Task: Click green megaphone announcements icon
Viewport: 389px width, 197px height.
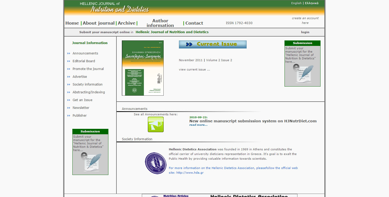Action: point(156,124)
